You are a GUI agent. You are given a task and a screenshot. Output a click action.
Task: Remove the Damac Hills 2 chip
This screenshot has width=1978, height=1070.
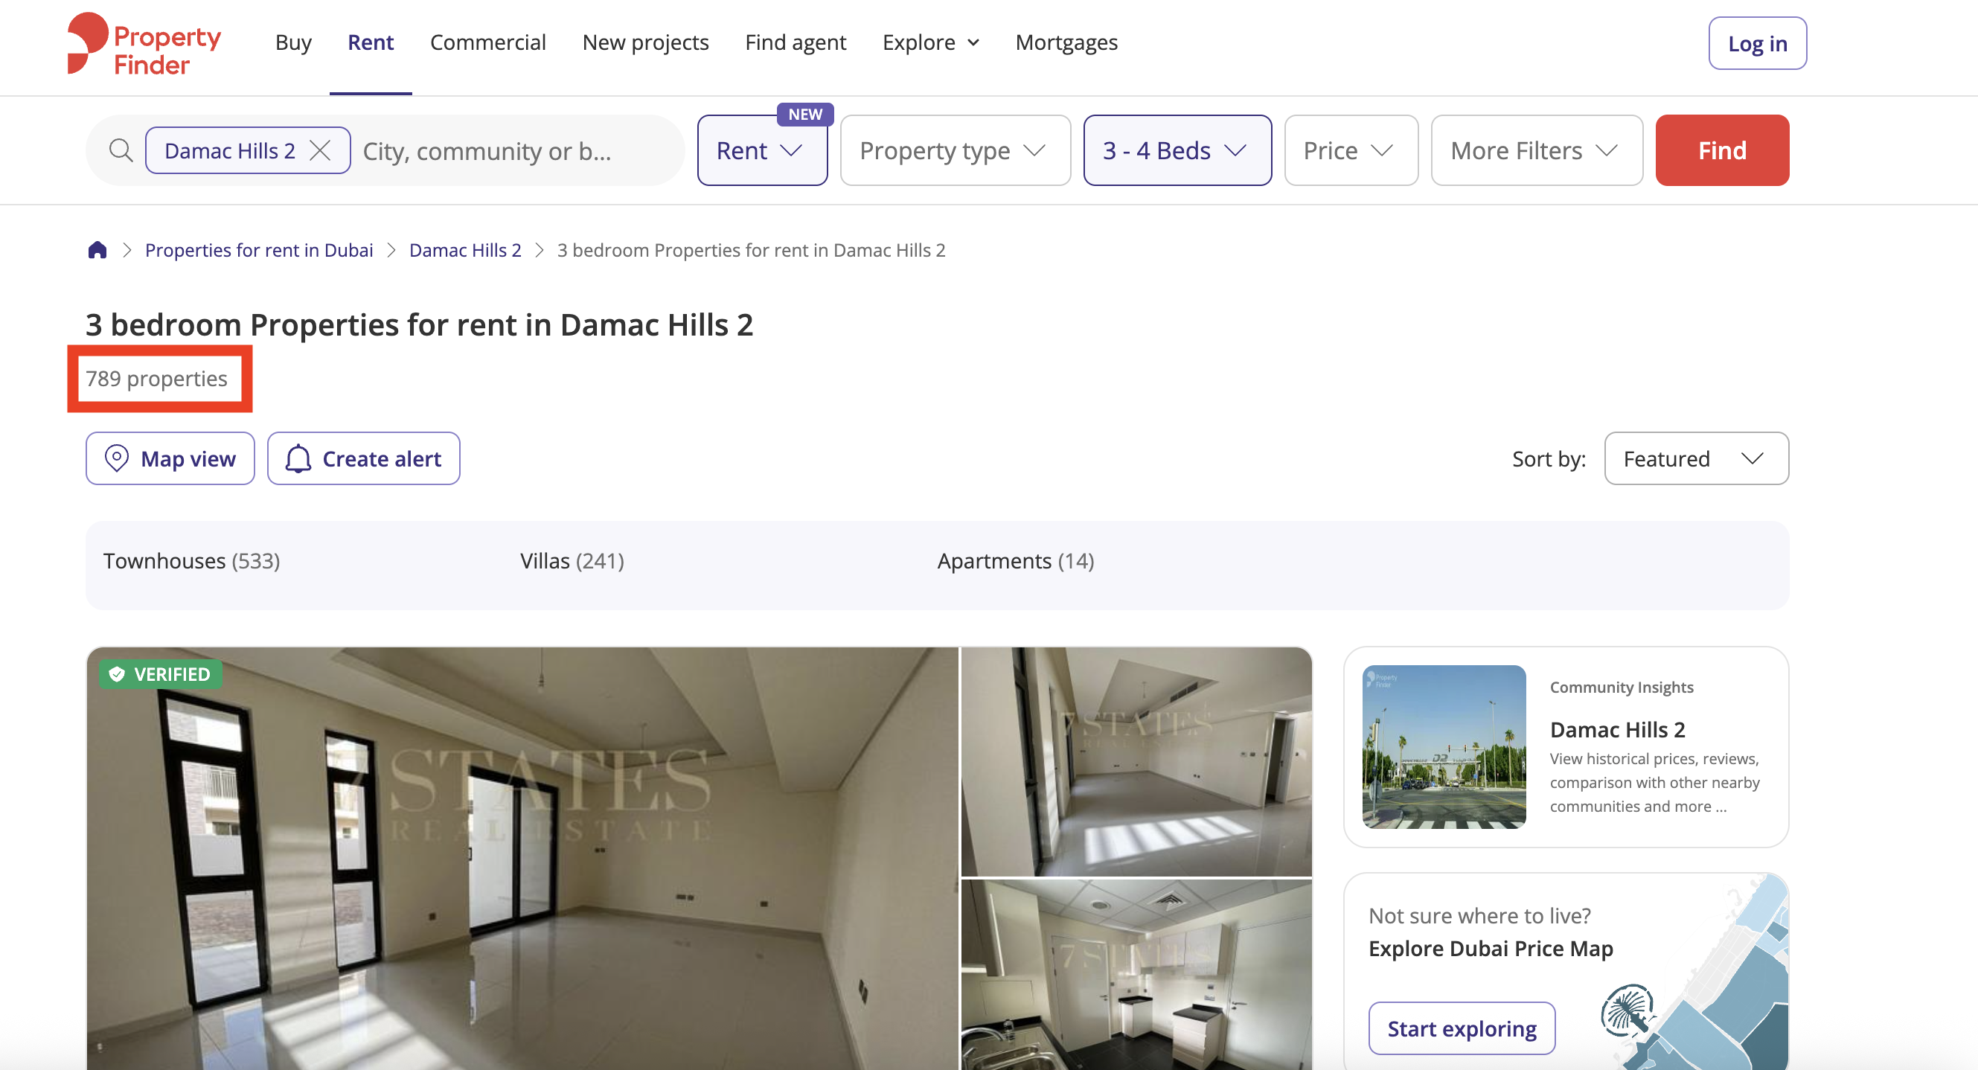click(x=320, y=150)
